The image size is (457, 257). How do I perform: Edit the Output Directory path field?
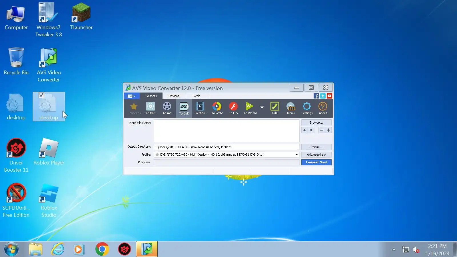click(x=227, y=147)
